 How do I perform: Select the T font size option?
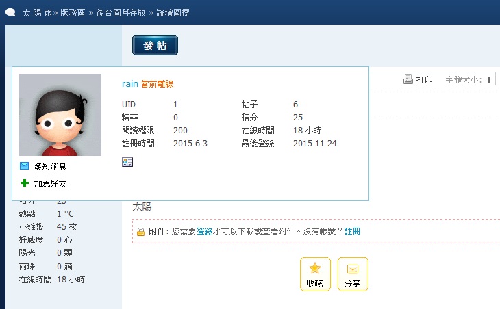tap(489, 80)
